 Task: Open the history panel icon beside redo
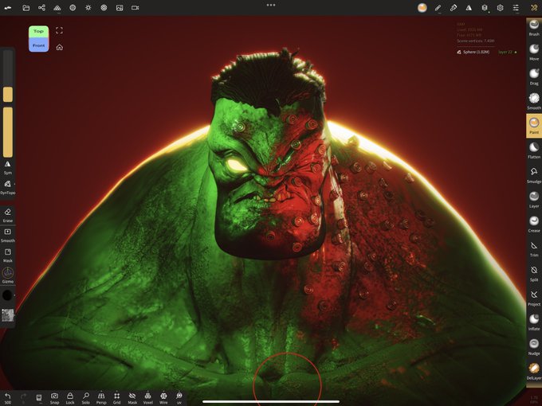[39, 398]
